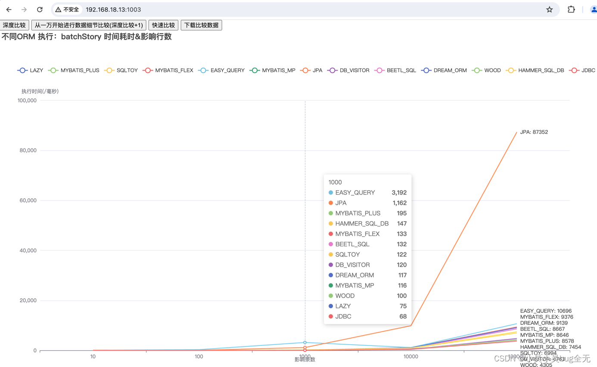Viewport: 597px width, 367px height.
Task: Click y-axis label 80,000
Action: [x=28, y=151]
